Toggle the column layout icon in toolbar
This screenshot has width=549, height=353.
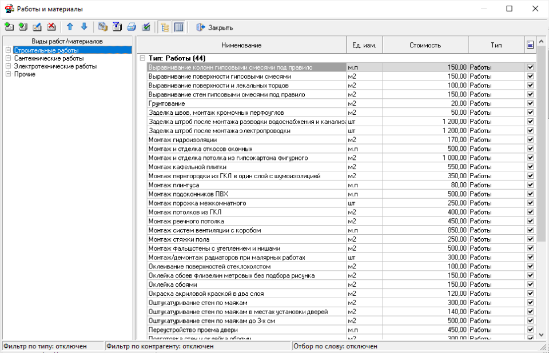178,27
